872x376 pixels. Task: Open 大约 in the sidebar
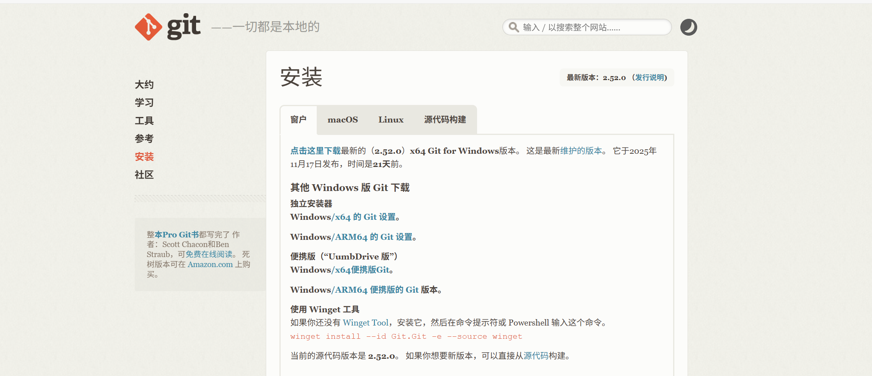pyautogui.click(x=144, y=84)
